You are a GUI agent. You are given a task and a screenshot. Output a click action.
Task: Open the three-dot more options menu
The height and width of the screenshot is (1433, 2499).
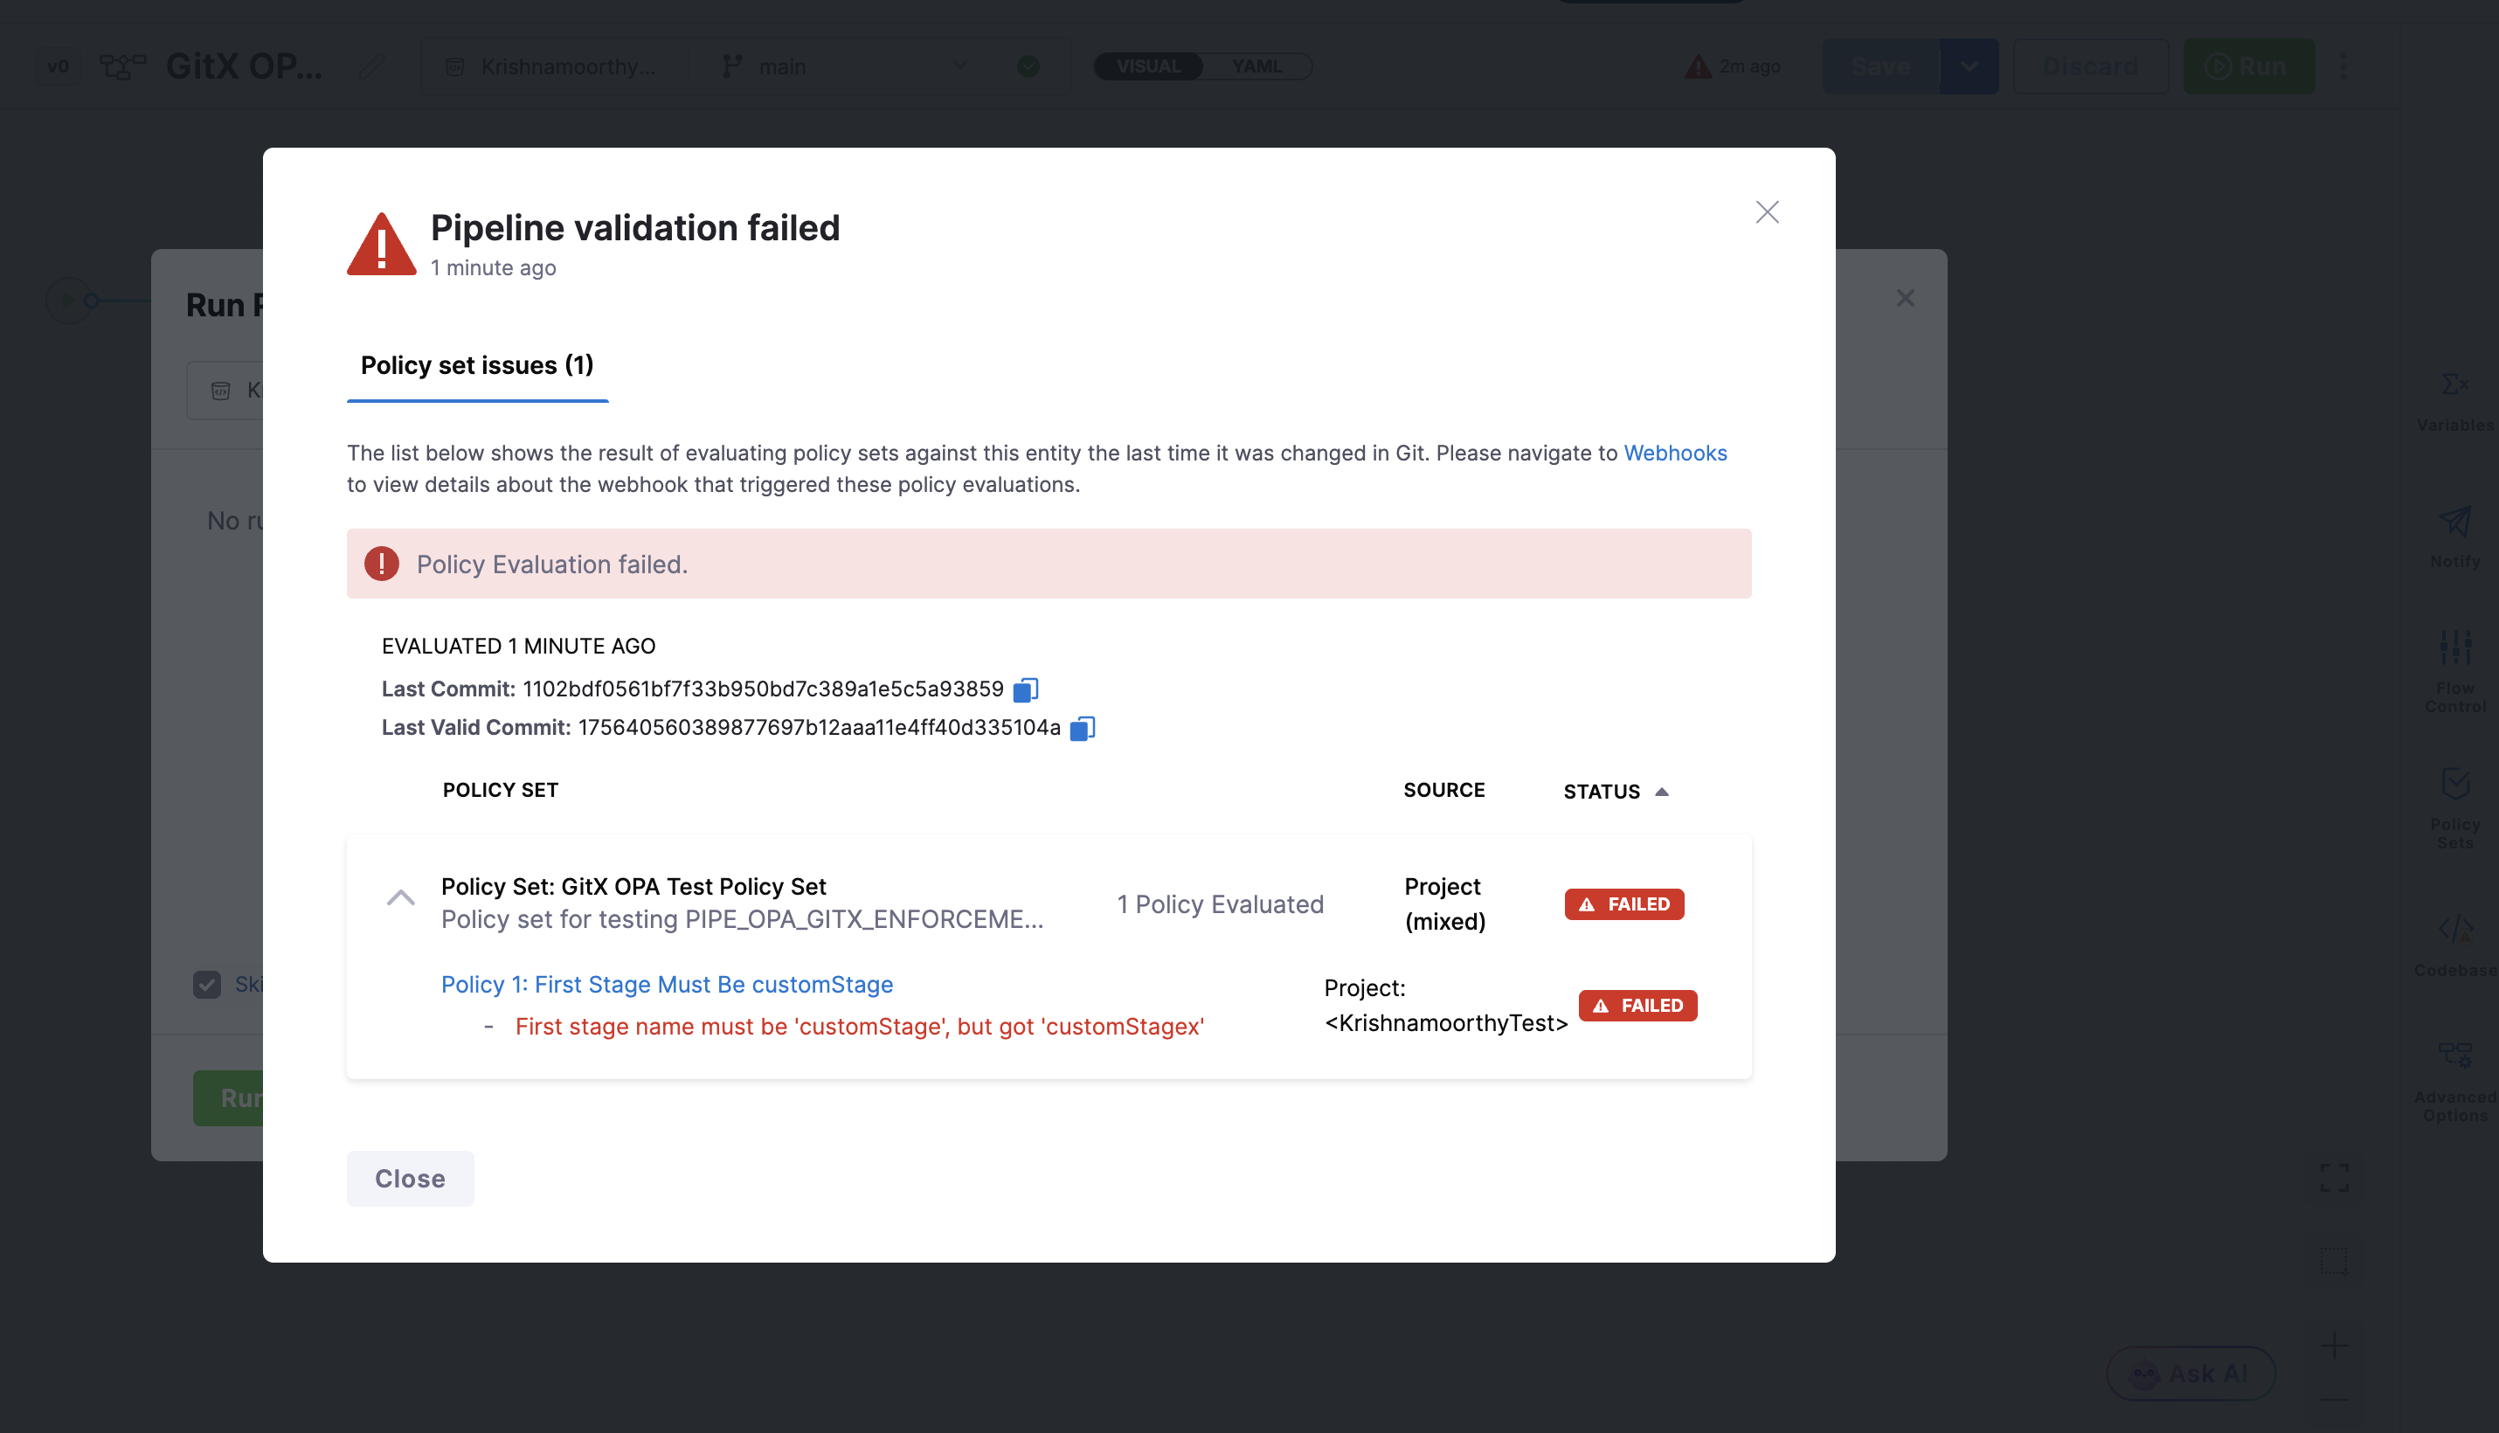pos(2343,66)
